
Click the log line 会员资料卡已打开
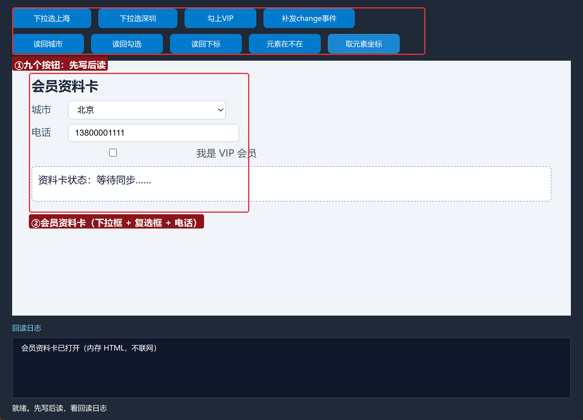(89, 348)
